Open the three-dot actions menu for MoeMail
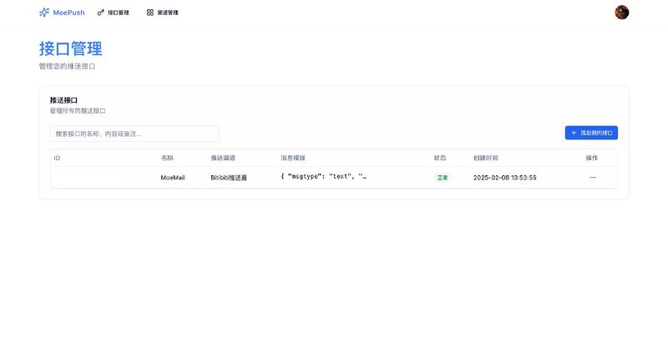668x364 pixels. click(593, 178)
